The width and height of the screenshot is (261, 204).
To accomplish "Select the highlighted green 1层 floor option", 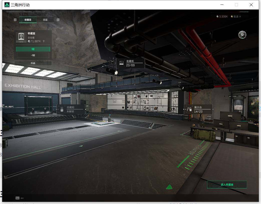I will pyautogui.click(x=33, y=49).
